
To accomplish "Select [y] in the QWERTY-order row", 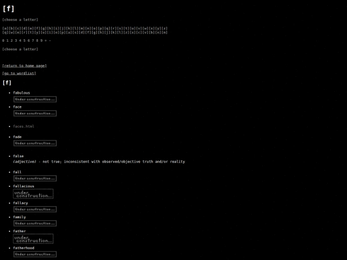I will (x=37, y=32).
